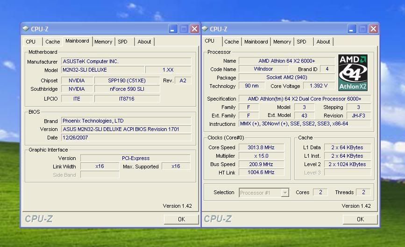This screenshot has height=247, width=405.
Task: Click OK in the right CPU-Z window
Action: coord(360,219)
